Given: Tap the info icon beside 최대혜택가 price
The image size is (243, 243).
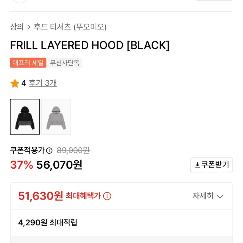Looking at the screenshot, I should (106, 196).
